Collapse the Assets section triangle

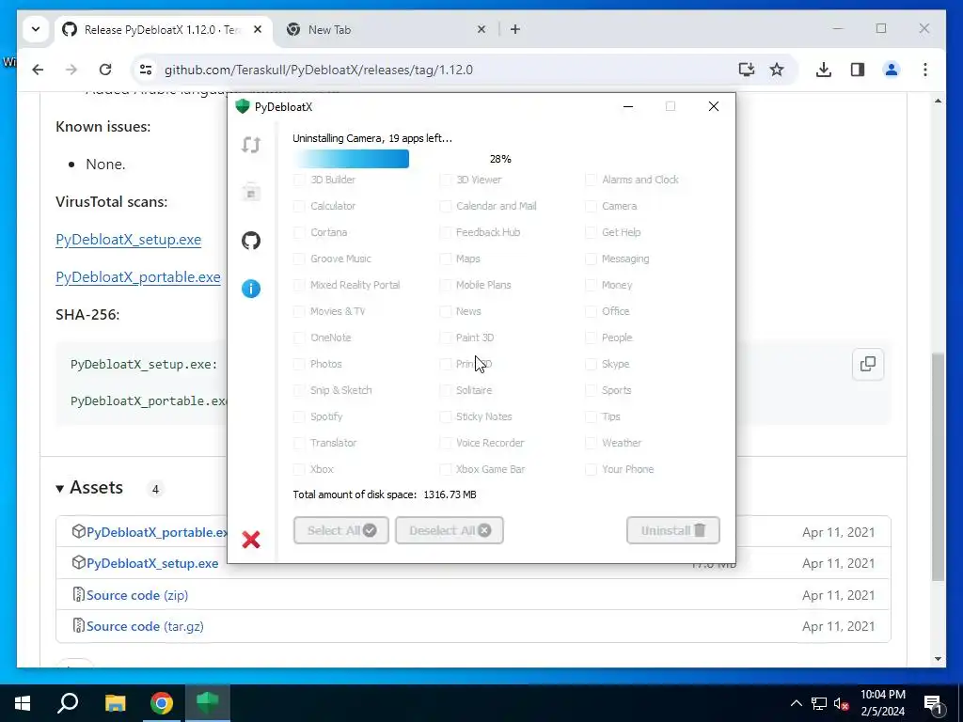(x=59, y=489)
